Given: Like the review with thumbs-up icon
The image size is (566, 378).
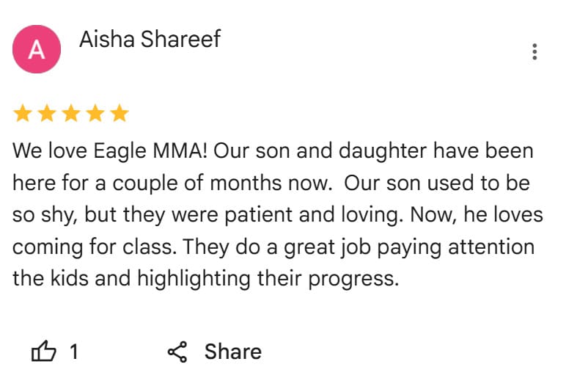Looking at the screenshot, I should [x=44, y=351].
